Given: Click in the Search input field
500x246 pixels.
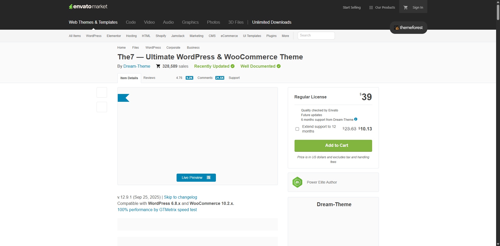Looking at the screenshot, I should click(x=316, y=35).
